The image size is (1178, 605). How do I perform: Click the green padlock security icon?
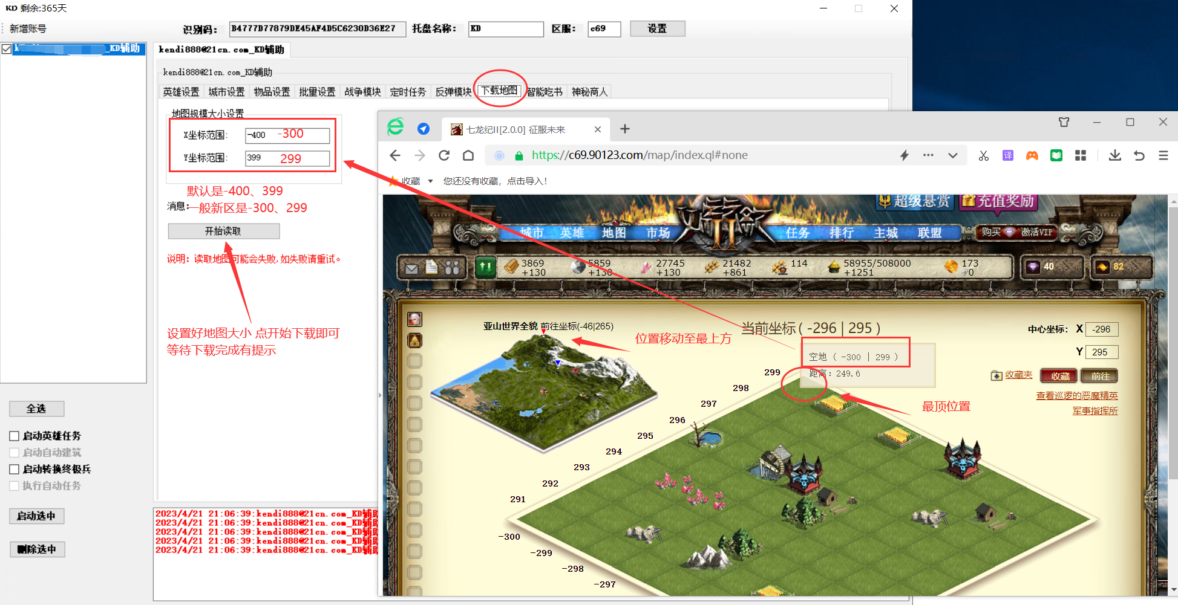pos(519,155)
